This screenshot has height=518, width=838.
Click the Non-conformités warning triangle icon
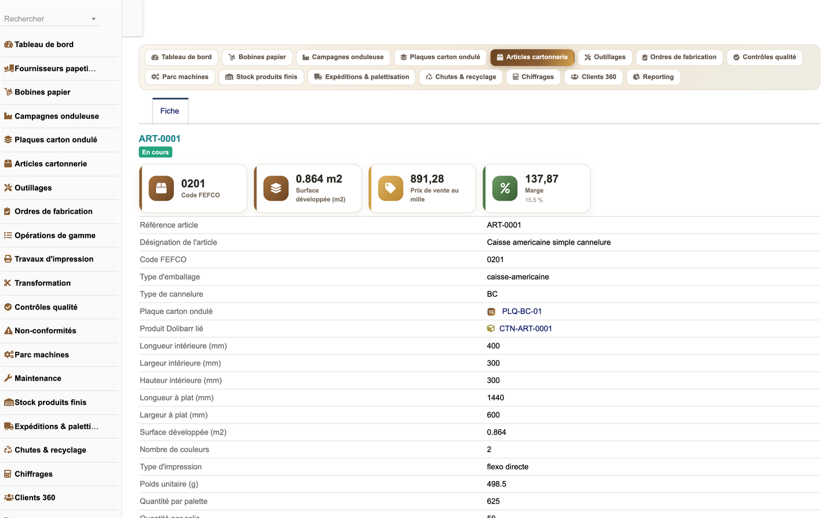click(x=8, y=331)
